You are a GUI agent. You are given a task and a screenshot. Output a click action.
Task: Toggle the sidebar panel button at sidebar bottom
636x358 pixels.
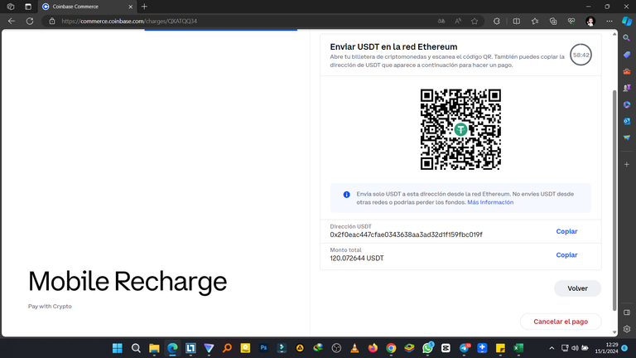[627, 312]
